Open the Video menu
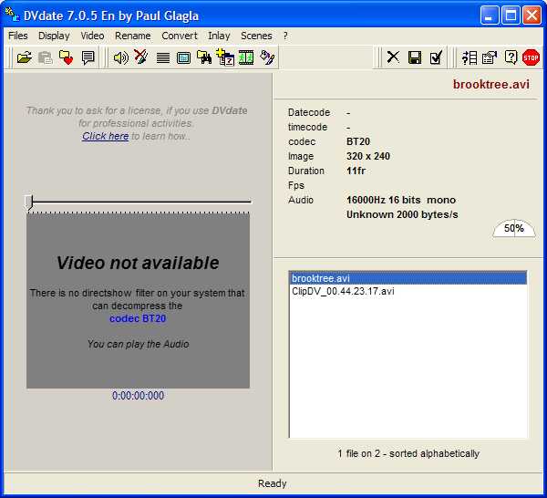Screen dimensions: 547x498 [92, 36]
